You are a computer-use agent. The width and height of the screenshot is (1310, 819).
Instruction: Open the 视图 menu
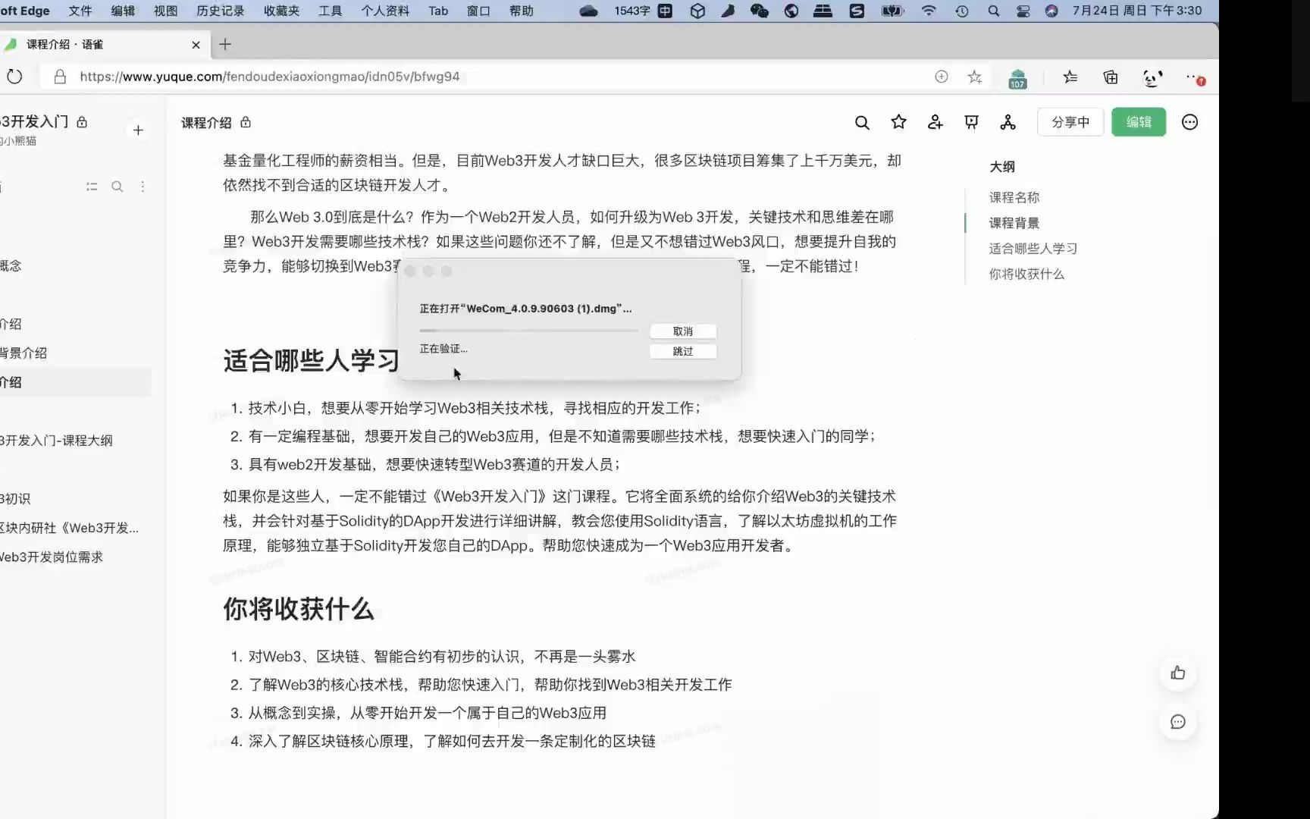[165, 11]
